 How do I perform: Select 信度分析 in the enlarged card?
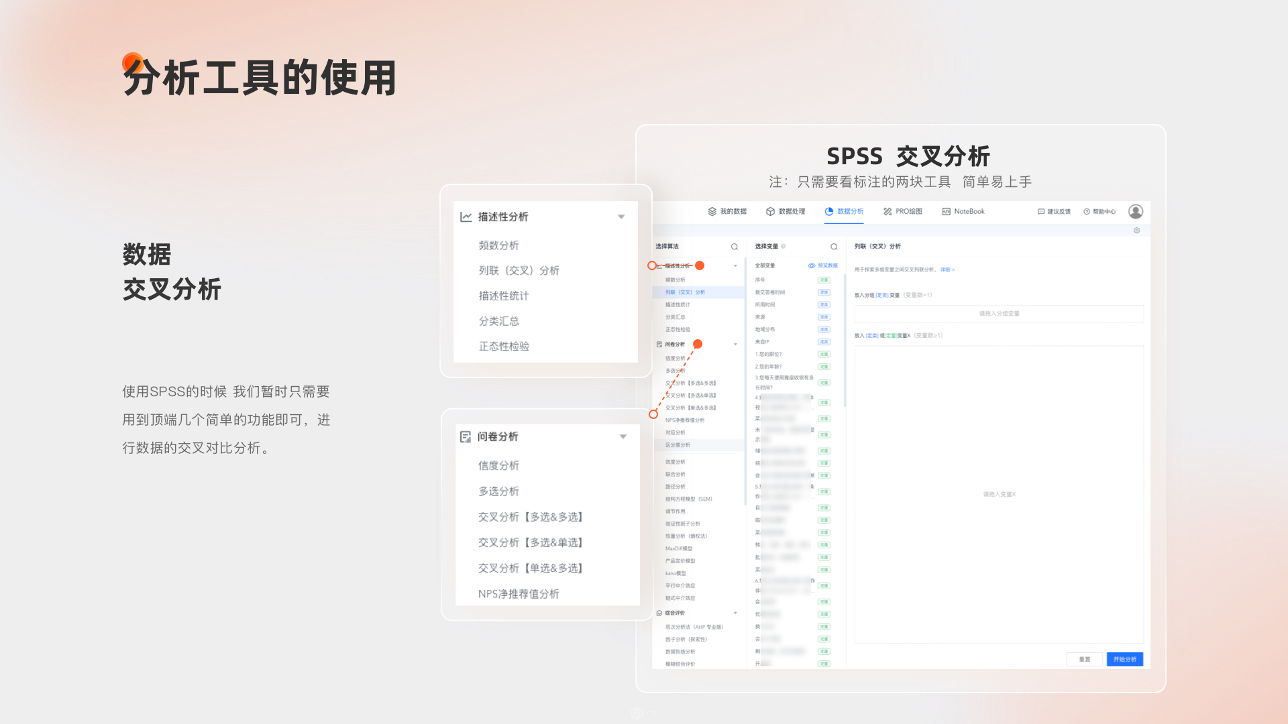click(x=498, y=465)
